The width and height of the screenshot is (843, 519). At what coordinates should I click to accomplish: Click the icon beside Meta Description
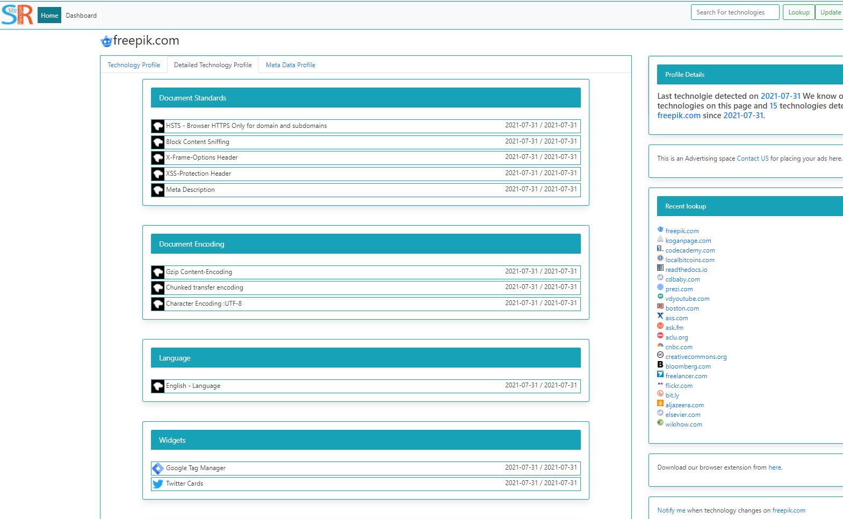click(157, 190)
